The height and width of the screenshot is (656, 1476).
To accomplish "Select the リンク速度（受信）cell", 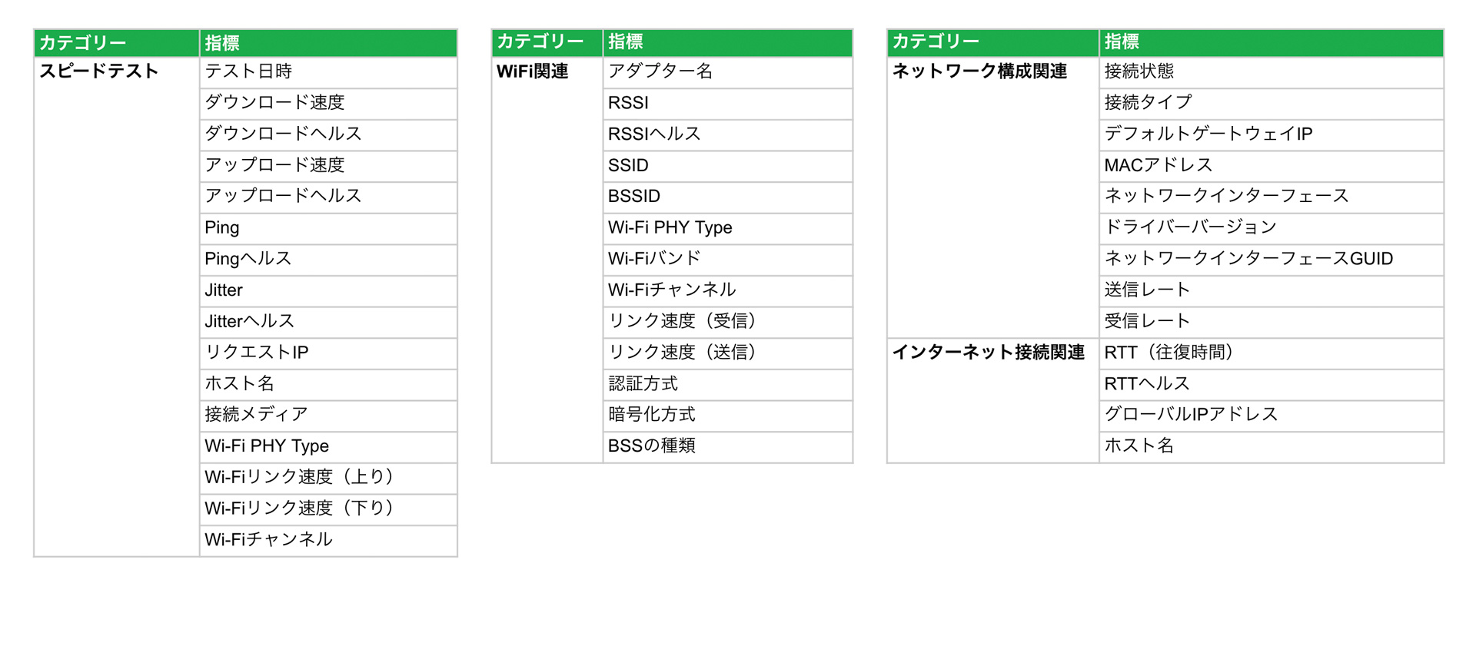I will (x=682, y=321).
